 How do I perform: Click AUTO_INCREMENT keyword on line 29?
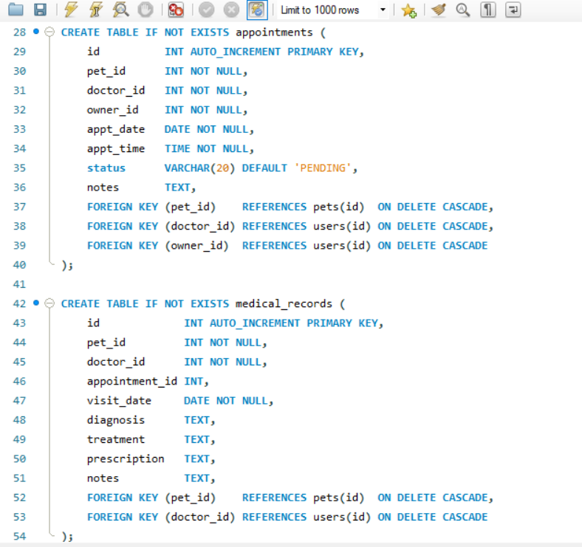236,52
